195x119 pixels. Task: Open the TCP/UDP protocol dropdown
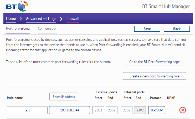point(156,110)
